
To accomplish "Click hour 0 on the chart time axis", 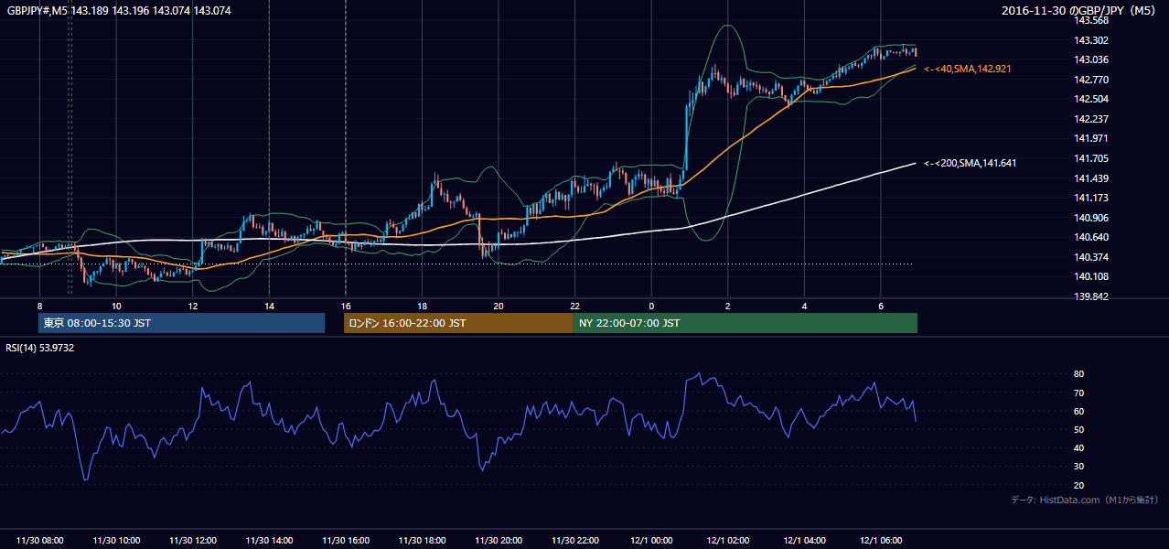I will tap(651, 306).
